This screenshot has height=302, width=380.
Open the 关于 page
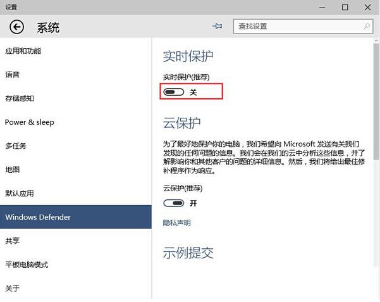(x=13, y=288)
